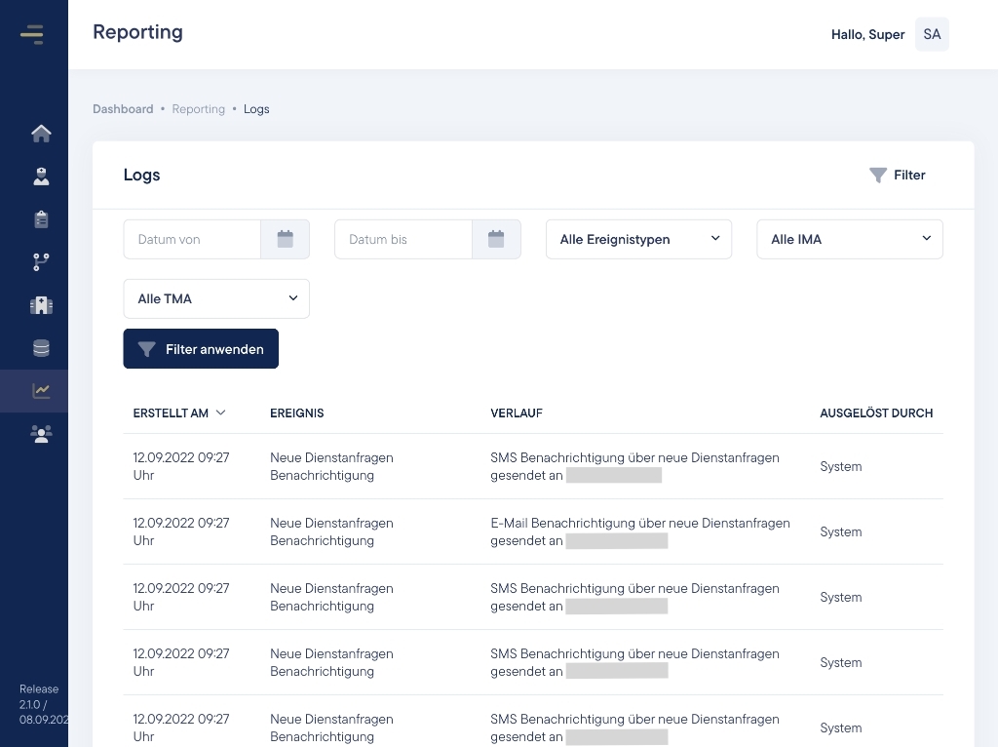Click the clipboard icon in sidebar

(x=41, y=219)
